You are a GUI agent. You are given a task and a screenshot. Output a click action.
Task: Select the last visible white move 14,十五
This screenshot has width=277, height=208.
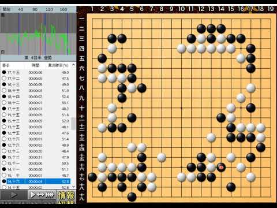[x=36, y=187]
